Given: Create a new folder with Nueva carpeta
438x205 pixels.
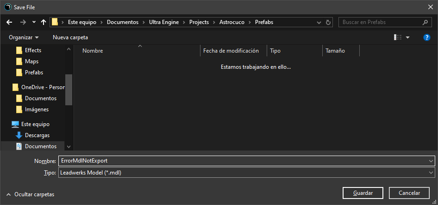Looking at the screenshot, I should point(70,37).
